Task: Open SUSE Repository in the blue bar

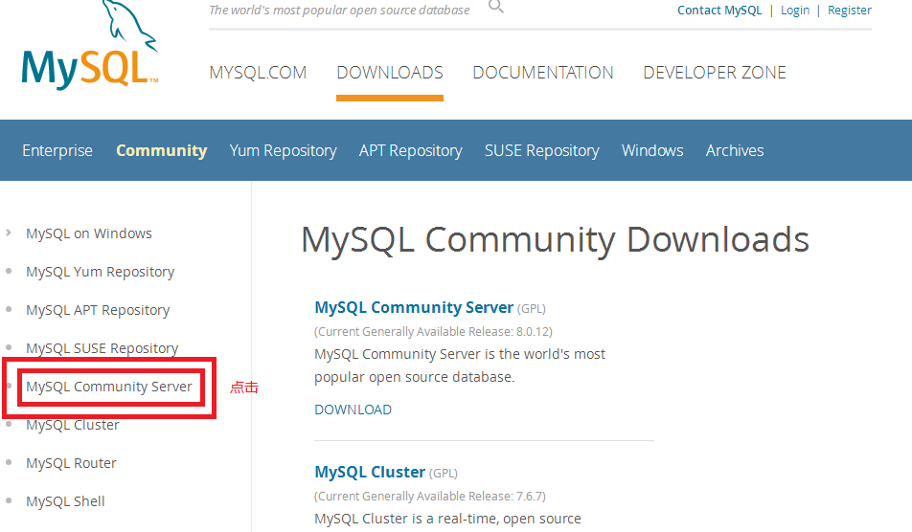Action: click(542, 150)
